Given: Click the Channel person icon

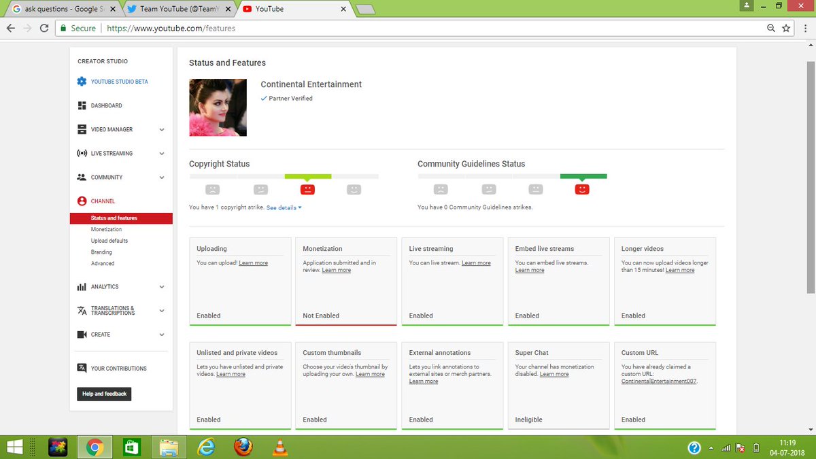Looking at the screenshot, I should point(82,201).
